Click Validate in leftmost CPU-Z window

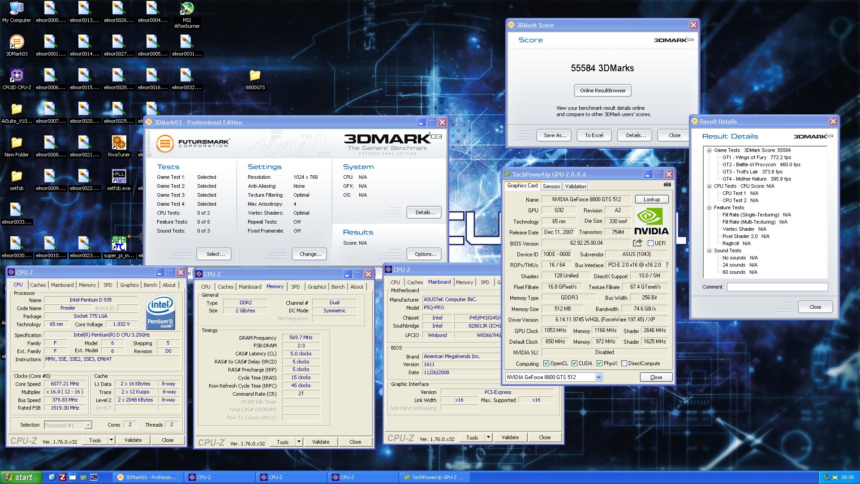tap(133, 440)
